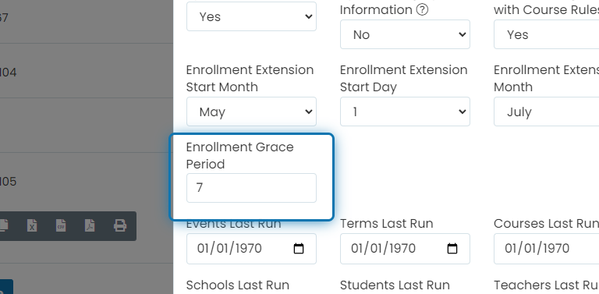This screenshot has width=599, height=294.
Task: Focus the Enrollment Grace Period field
Action: click(x=251, y=188)
